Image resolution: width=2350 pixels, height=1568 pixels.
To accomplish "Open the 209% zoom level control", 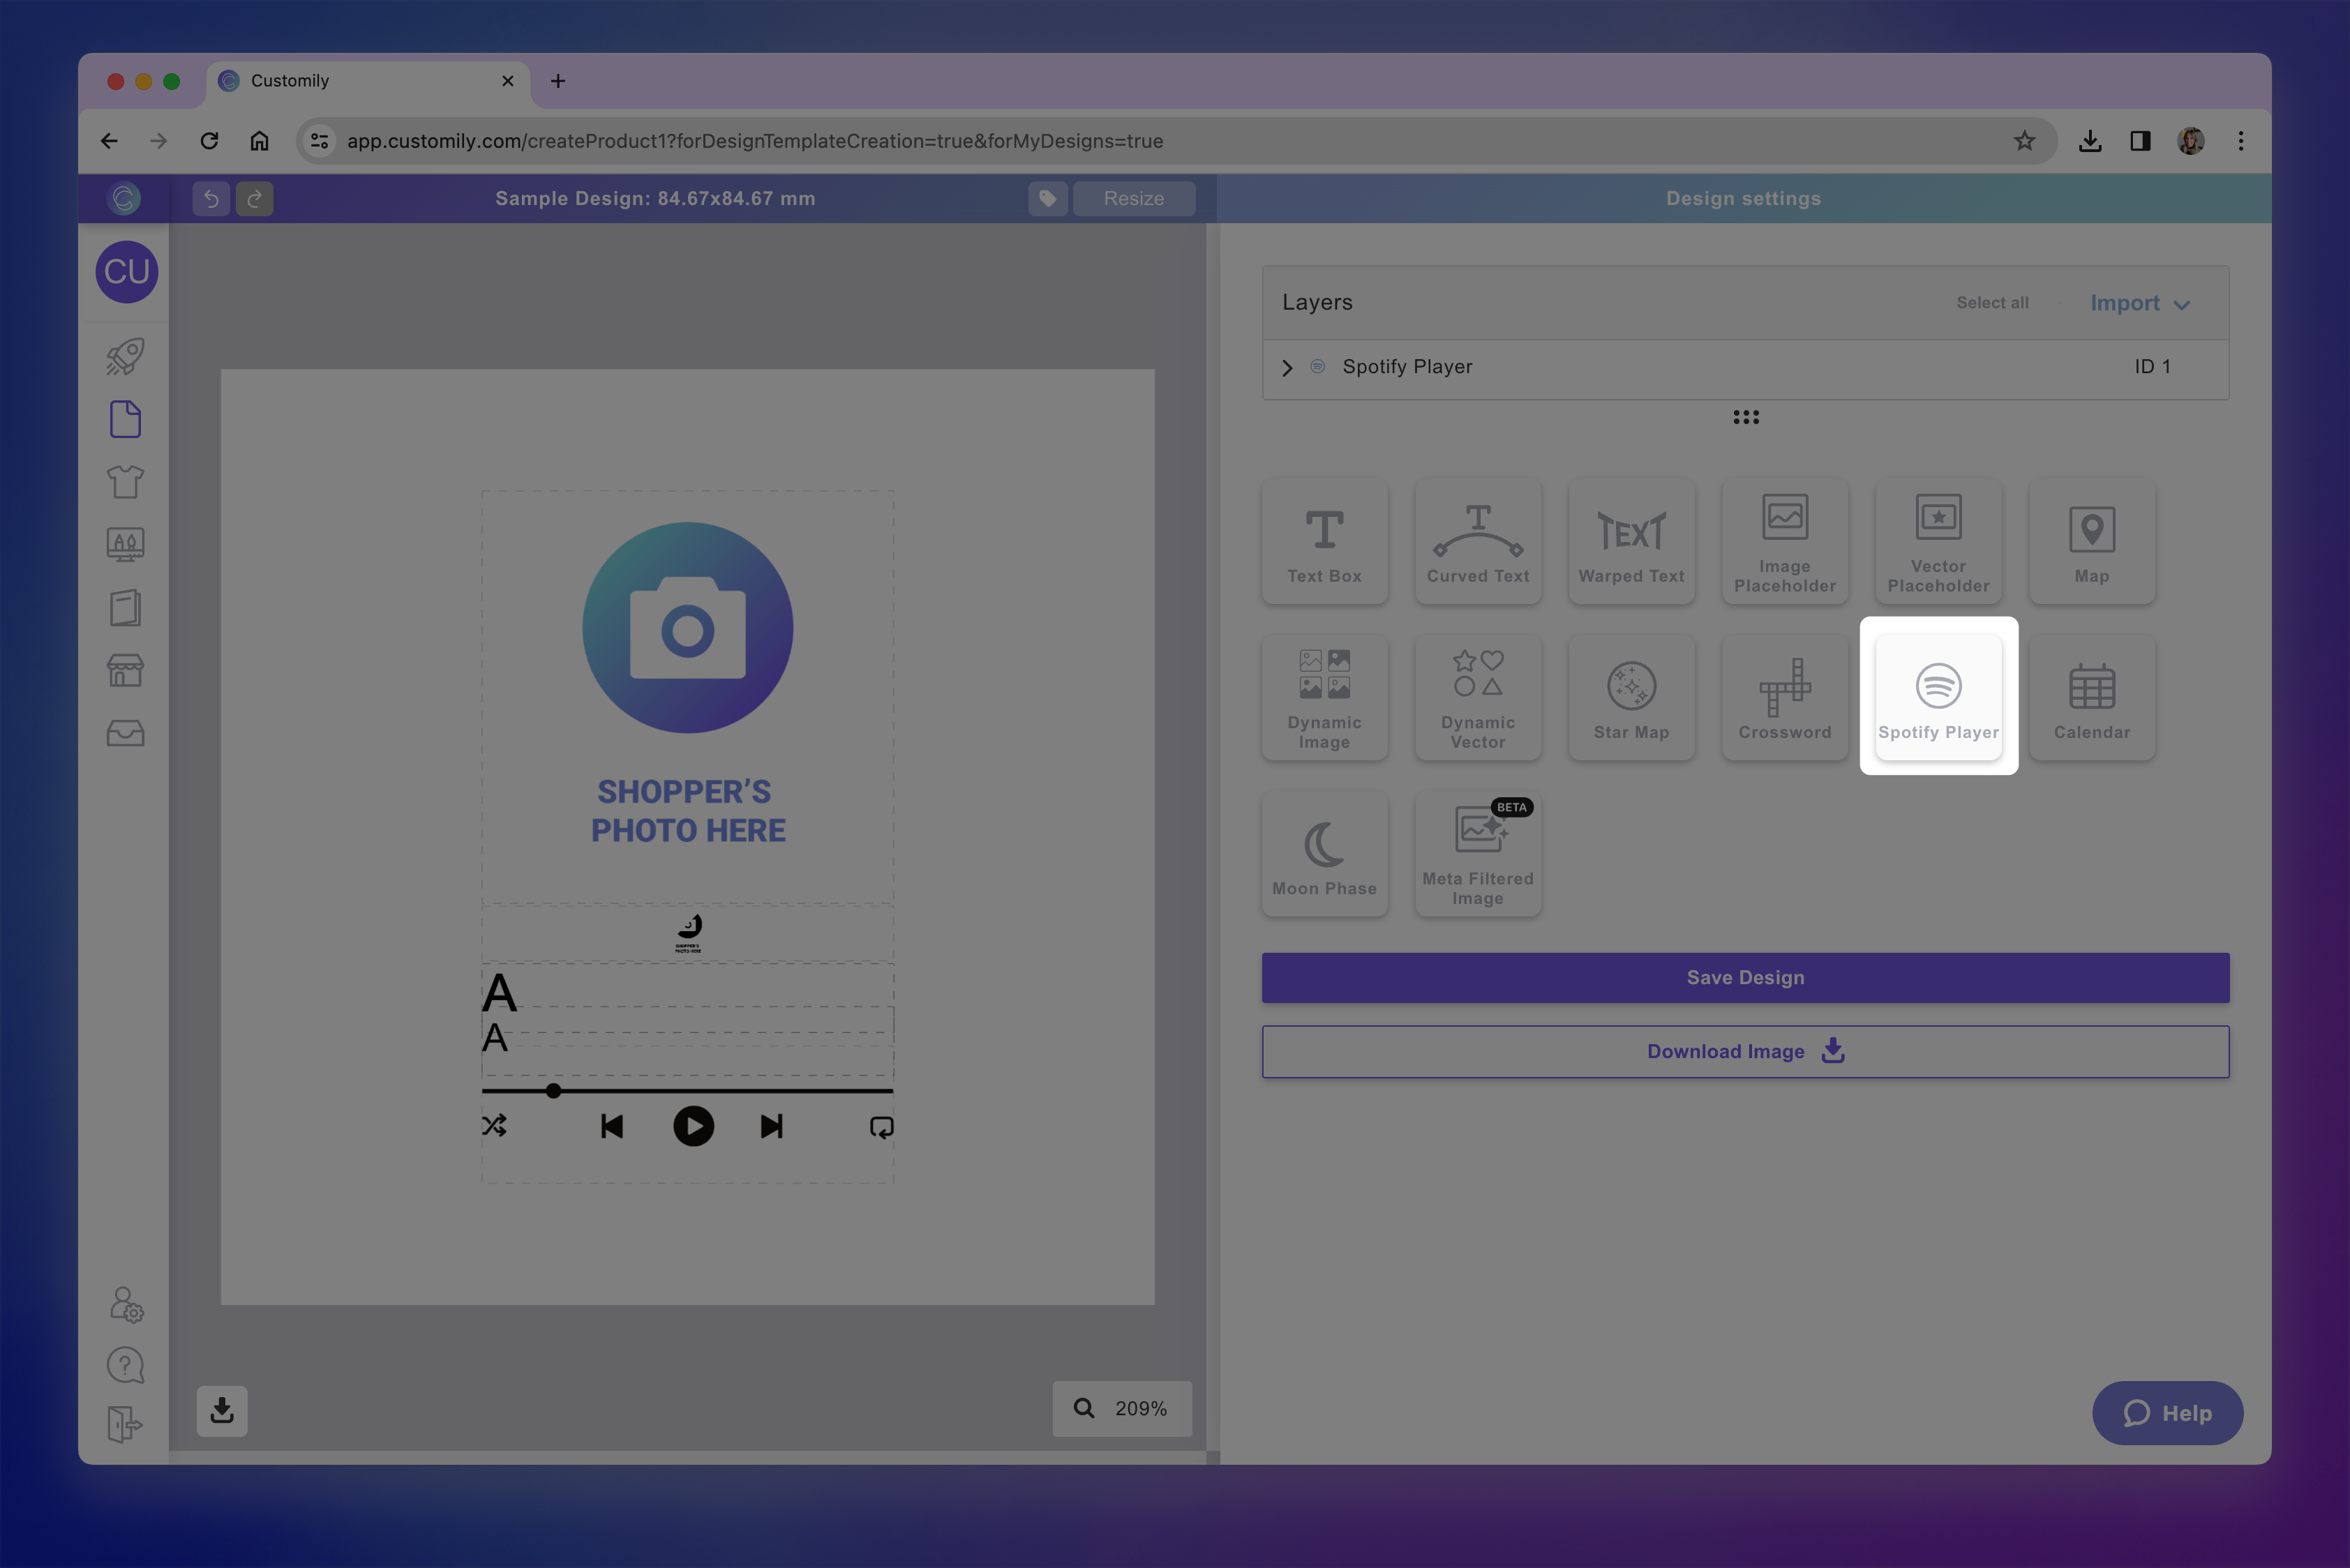I will [1121, 1408].
